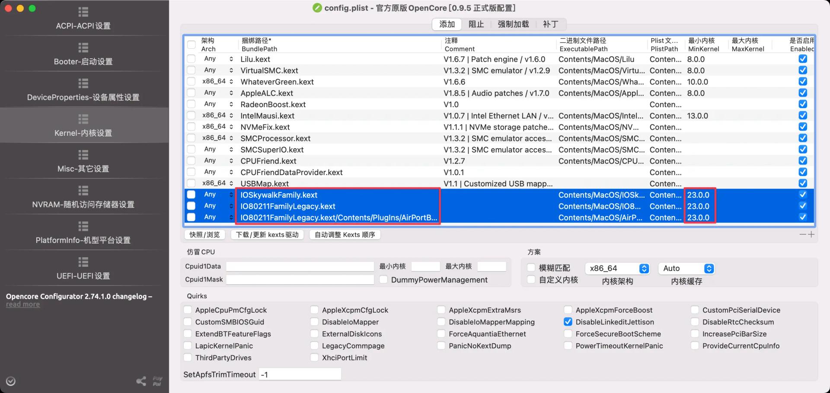Click the green config.plist title icon

[x=317, y=8]
